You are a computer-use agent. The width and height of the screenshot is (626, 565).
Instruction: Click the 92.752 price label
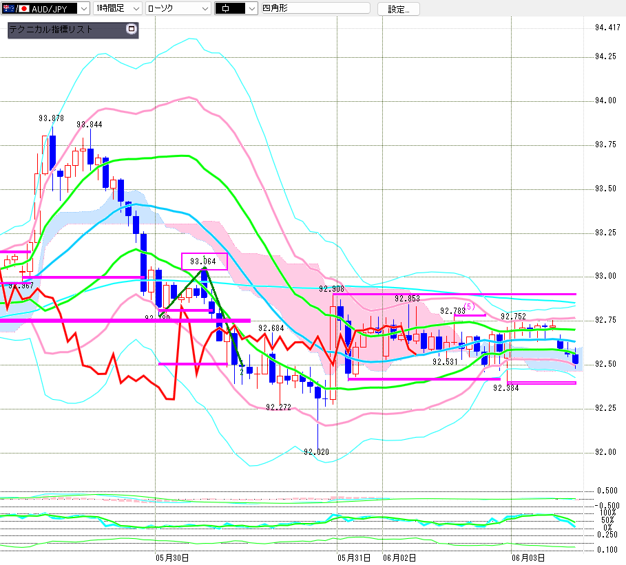point(514,317)
